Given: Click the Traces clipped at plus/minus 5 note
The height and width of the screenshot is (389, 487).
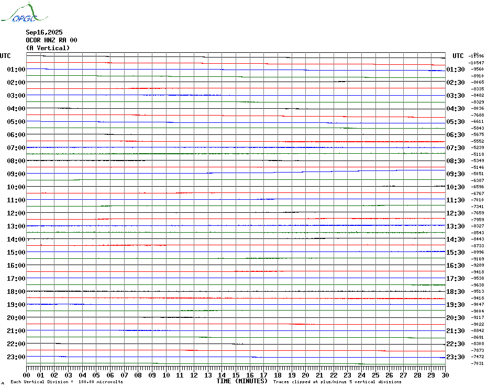Looking at the screenshot, I should 337,382.
